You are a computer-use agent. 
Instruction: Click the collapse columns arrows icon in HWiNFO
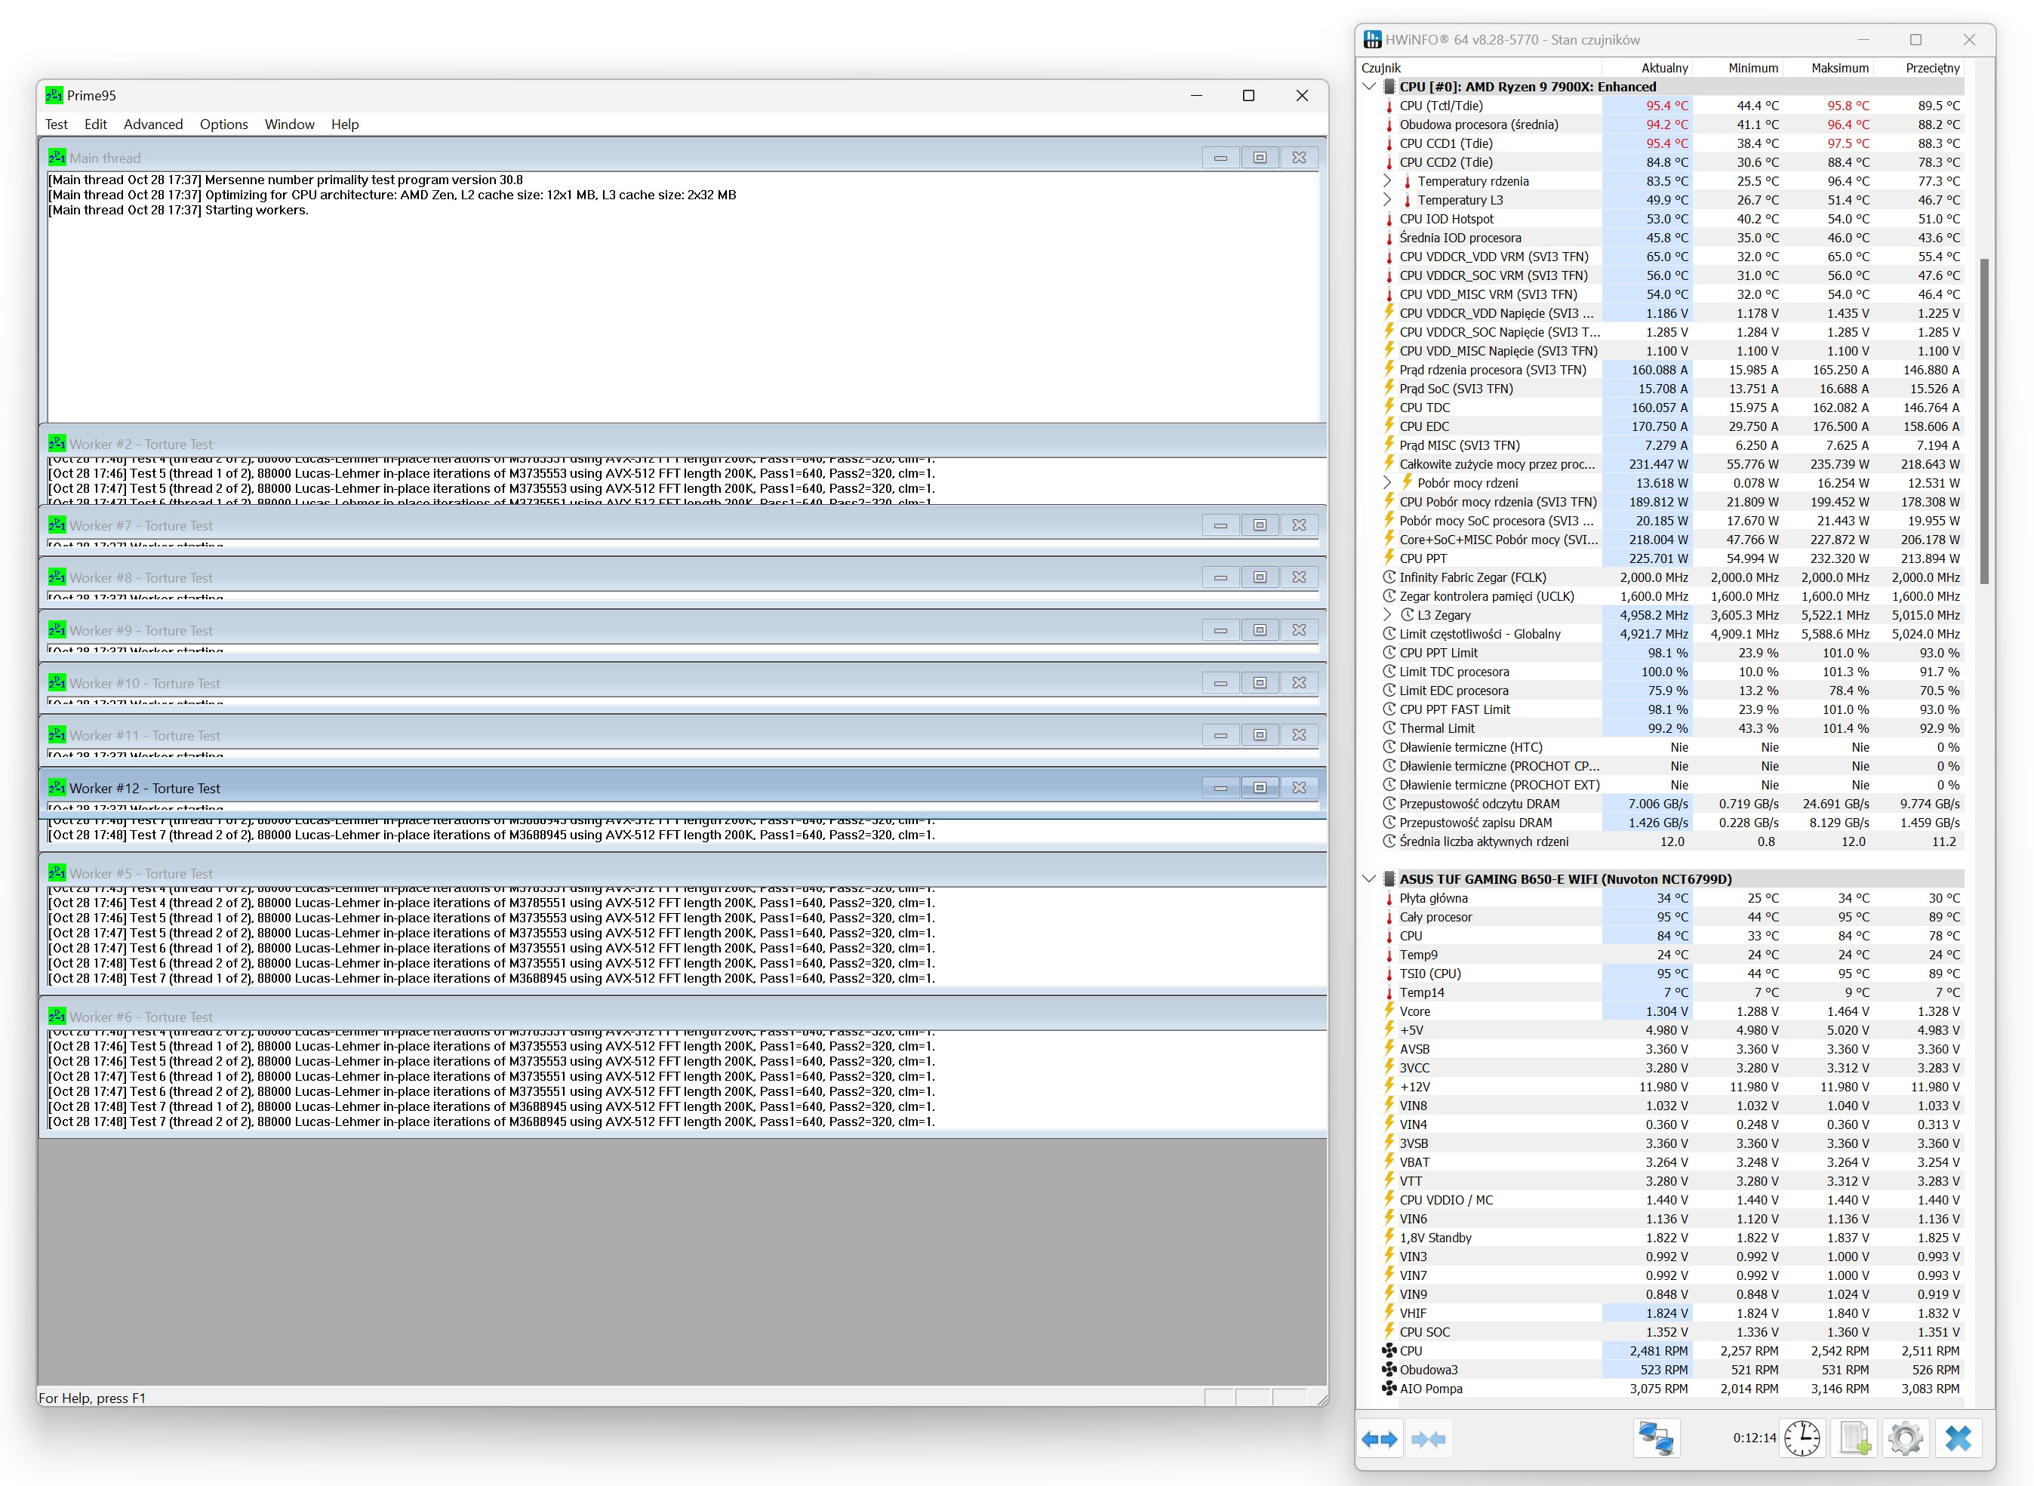pyautogui.click(x=1429, y=1439)
